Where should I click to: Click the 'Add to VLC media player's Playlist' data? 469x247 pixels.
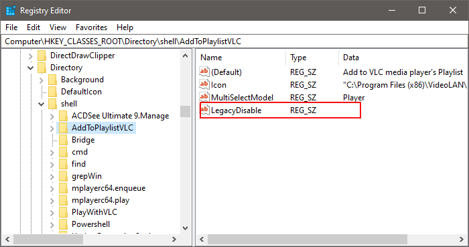click(403, 72)
